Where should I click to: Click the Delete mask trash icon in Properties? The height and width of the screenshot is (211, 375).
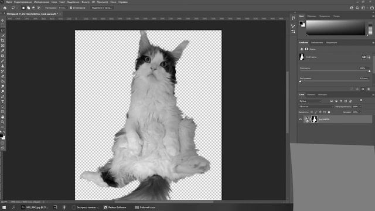[x=369, y=89]
